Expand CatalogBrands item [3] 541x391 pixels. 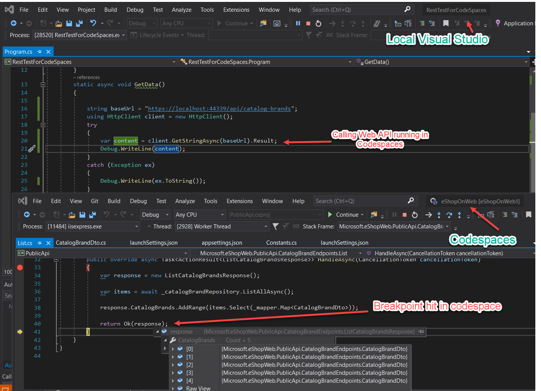(173, 373)
